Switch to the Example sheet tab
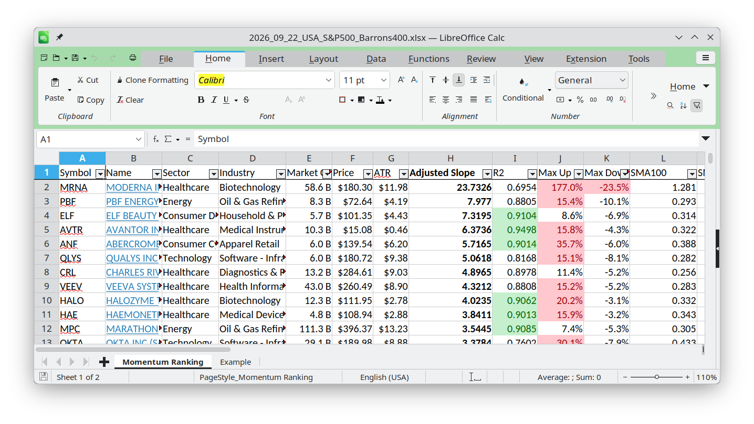This screenshot has height=424, width=754. [x=235, y=362]
